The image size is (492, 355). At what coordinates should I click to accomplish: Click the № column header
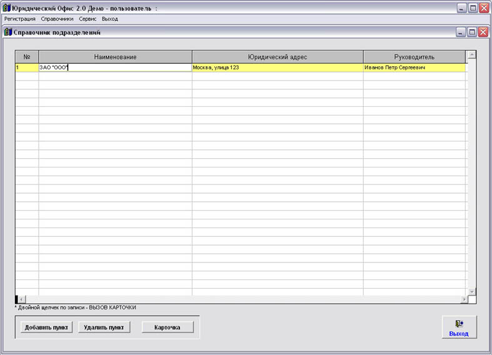point(27,57)
